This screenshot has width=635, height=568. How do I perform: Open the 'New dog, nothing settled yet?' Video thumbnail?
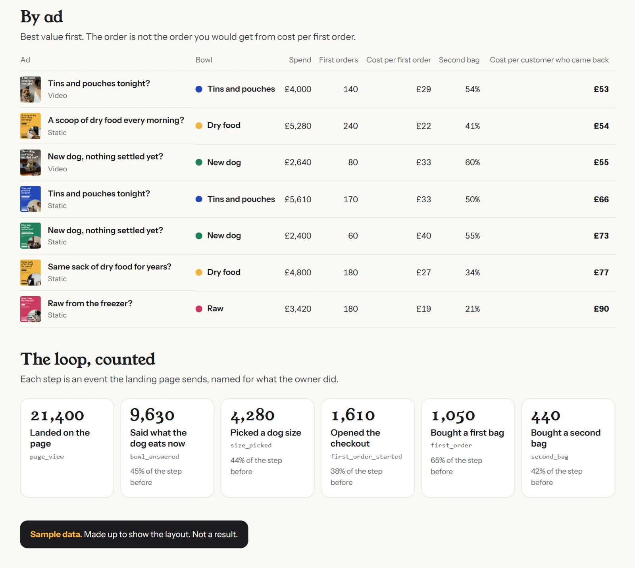click(31, 163)
